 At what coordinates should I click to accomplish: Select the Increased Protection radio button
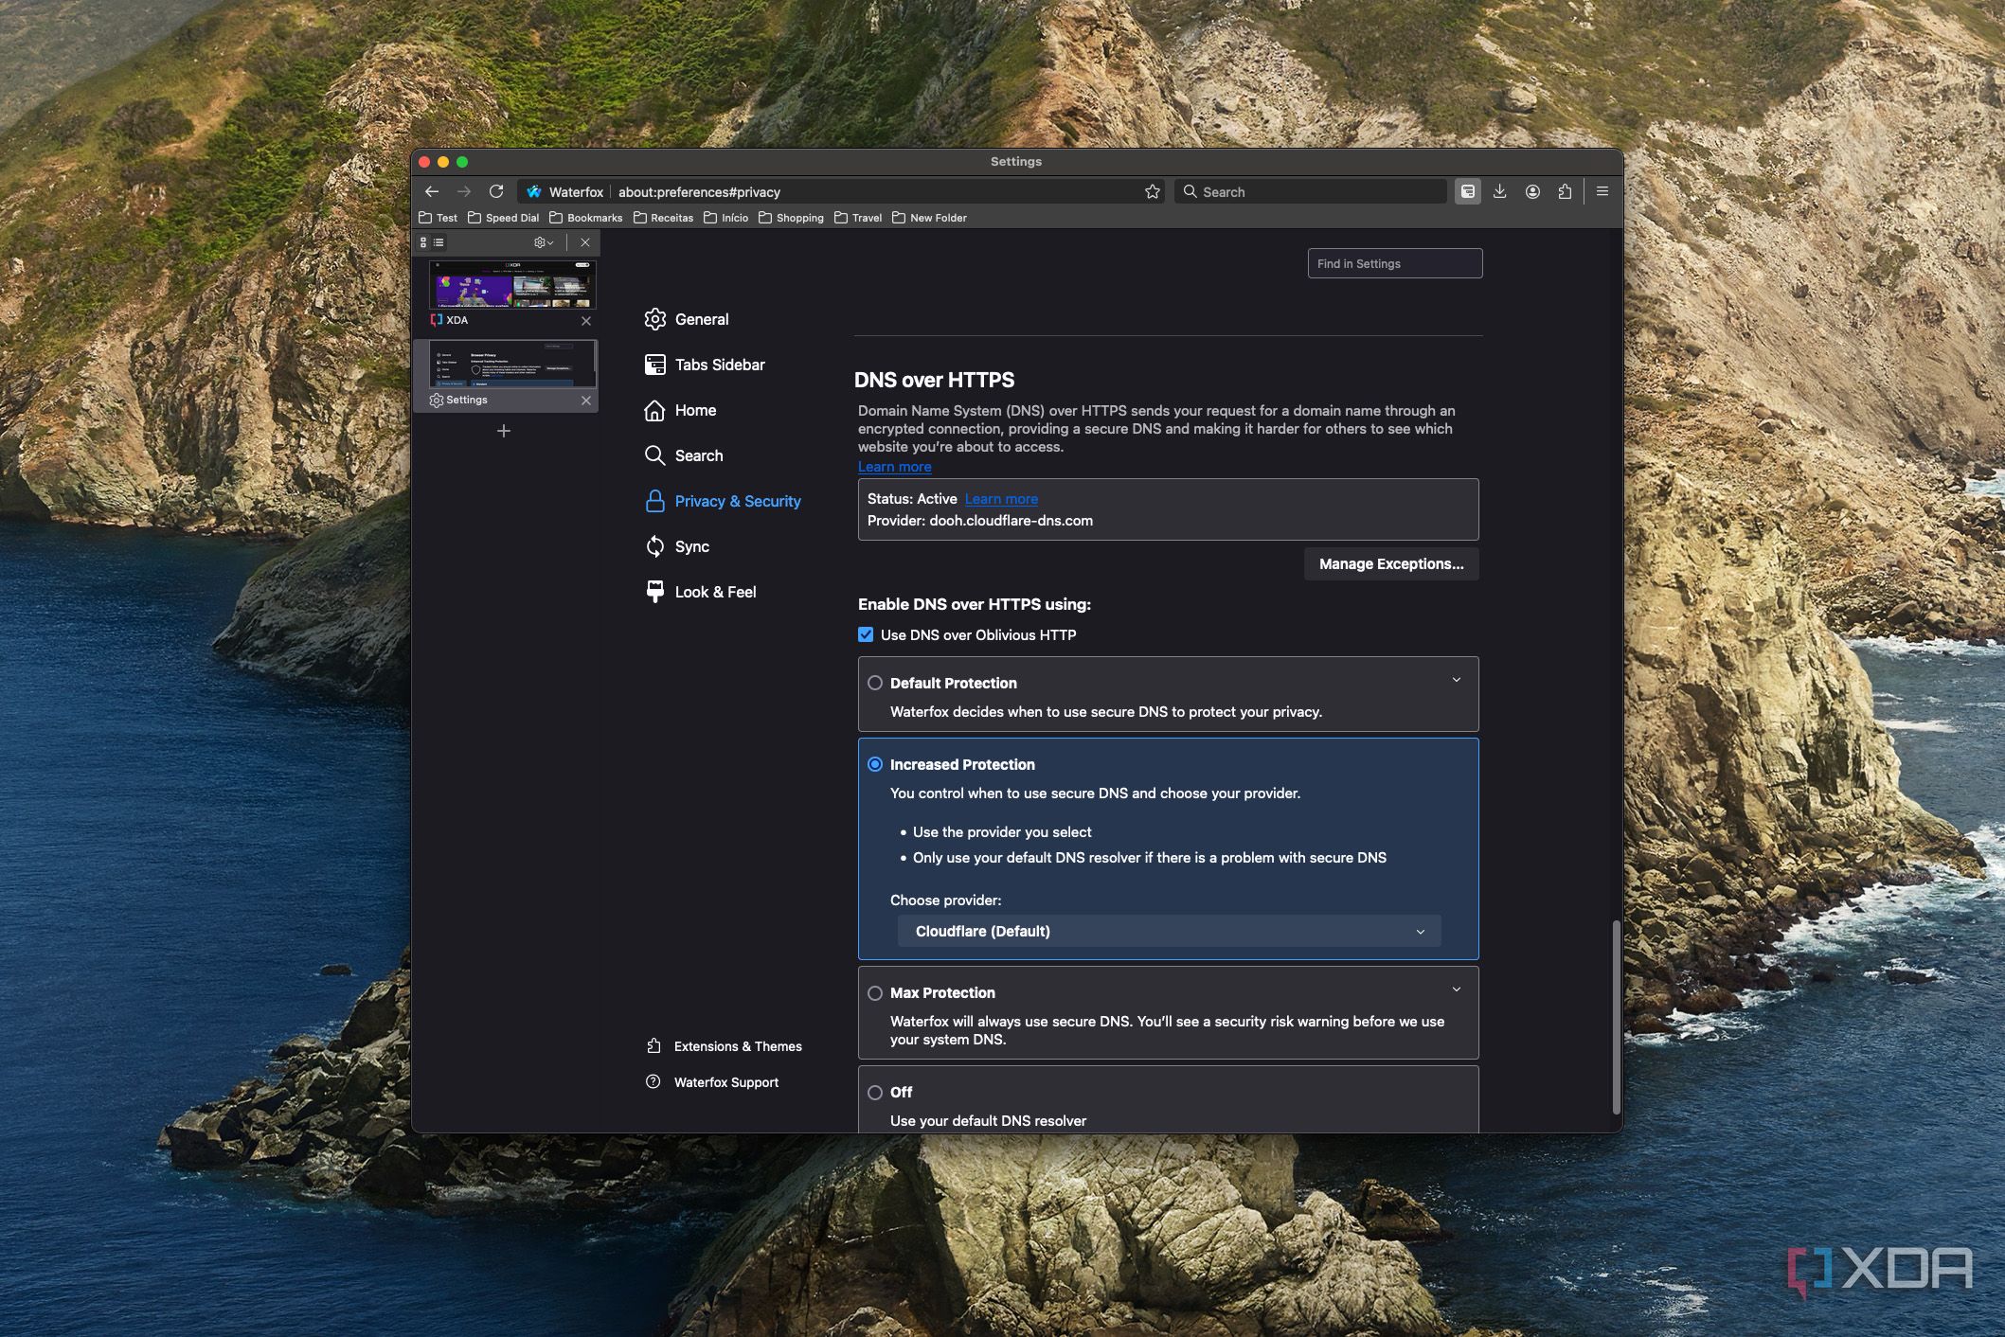coord(875,764)
